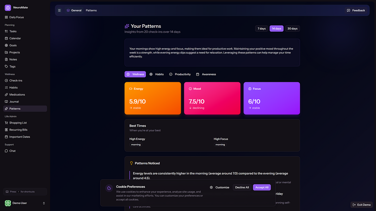
Task: Click the Exit Demo logout icon
Action: (354, 205)
